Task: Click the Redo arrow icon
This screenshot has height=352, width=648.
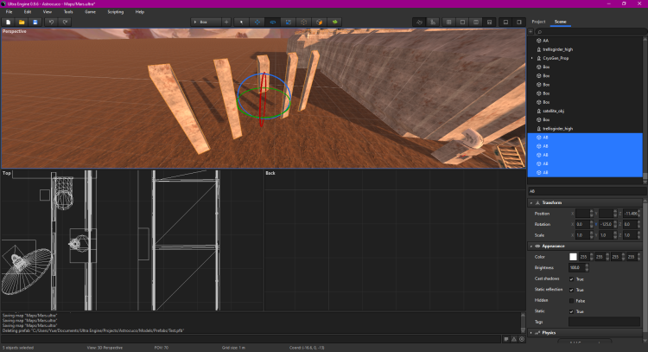Action: click(66, 21)
